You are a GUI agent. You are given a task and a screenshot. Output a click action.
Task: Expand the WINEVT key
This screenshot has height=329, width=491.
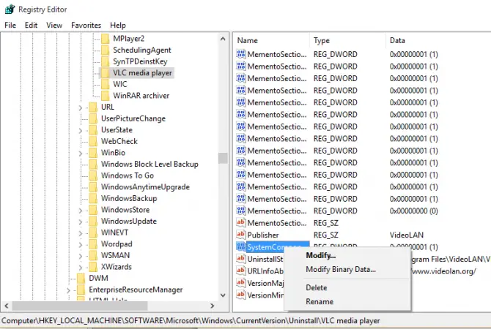click(81, 233)
